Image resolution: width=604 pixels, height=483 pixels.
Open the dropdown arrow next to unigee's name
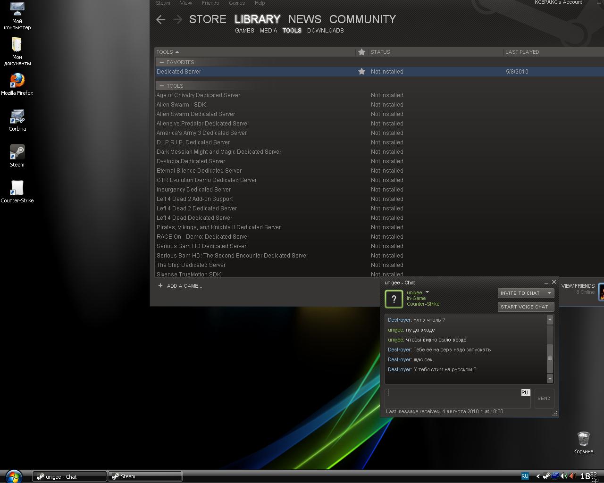click(x=427, y=292)
